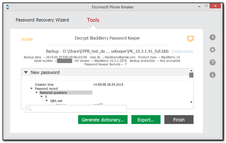Click the help question mark icon

pos(213,62)
